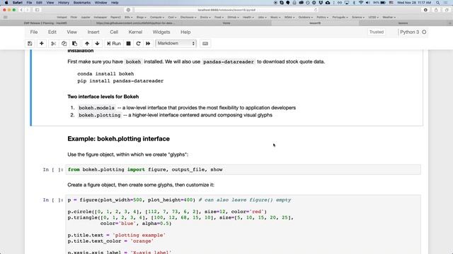453x254 pixels.
Task: Toggle the Safari sidebar
Action: click(x=38, y=10)
